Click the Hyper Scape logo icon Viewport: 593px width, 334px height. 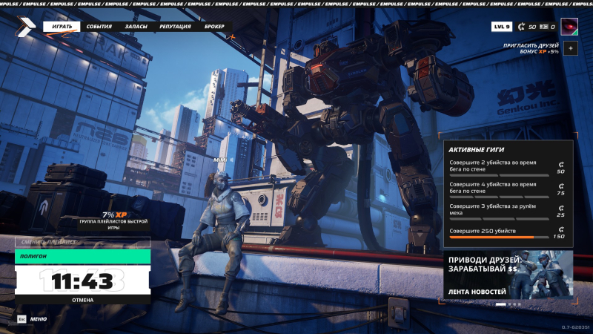(26, 27)
